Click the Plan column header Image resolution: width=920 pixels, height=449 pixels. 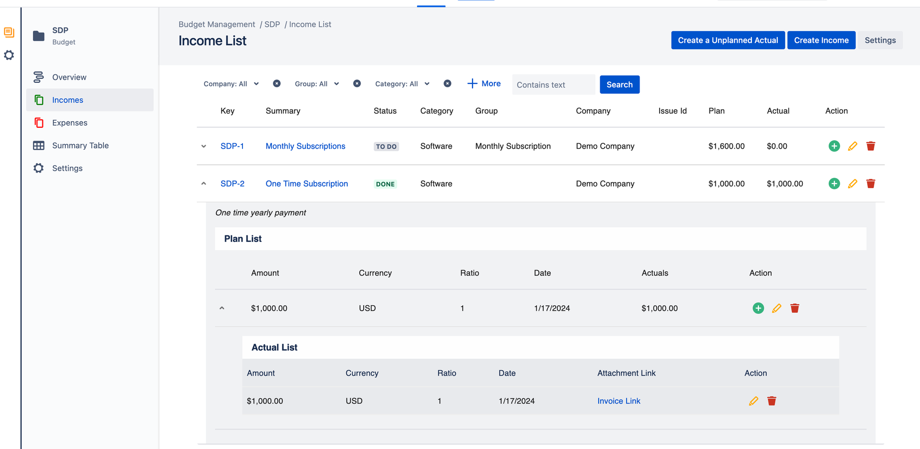(x=716, y=111)
